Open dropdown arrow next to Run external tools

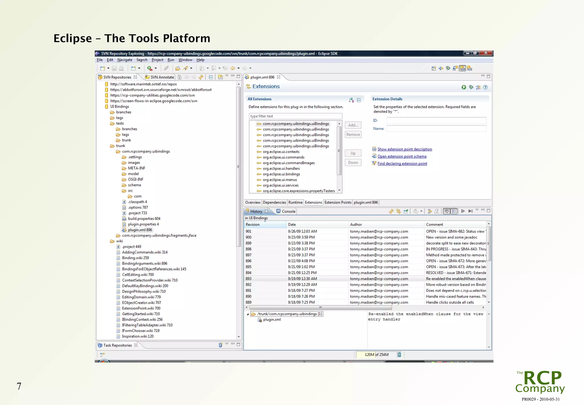click(x=155, y=68)
